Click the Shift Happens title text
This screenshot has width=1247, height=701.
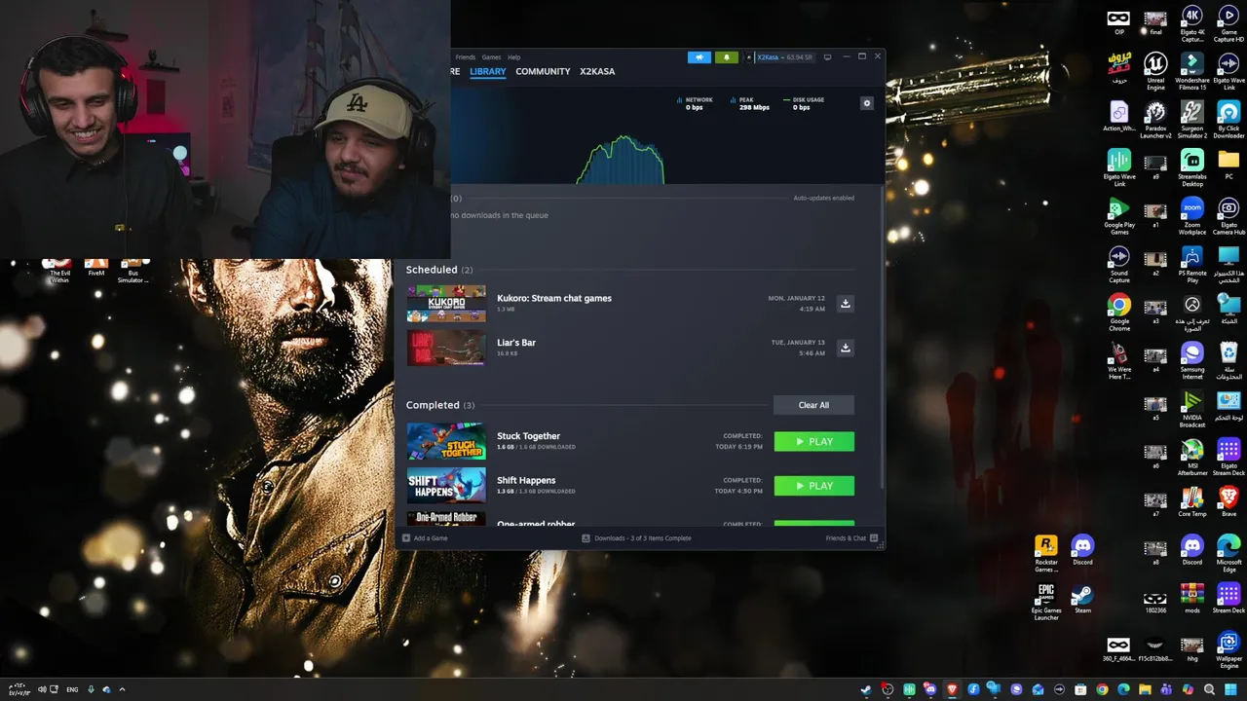coord(526,480)
